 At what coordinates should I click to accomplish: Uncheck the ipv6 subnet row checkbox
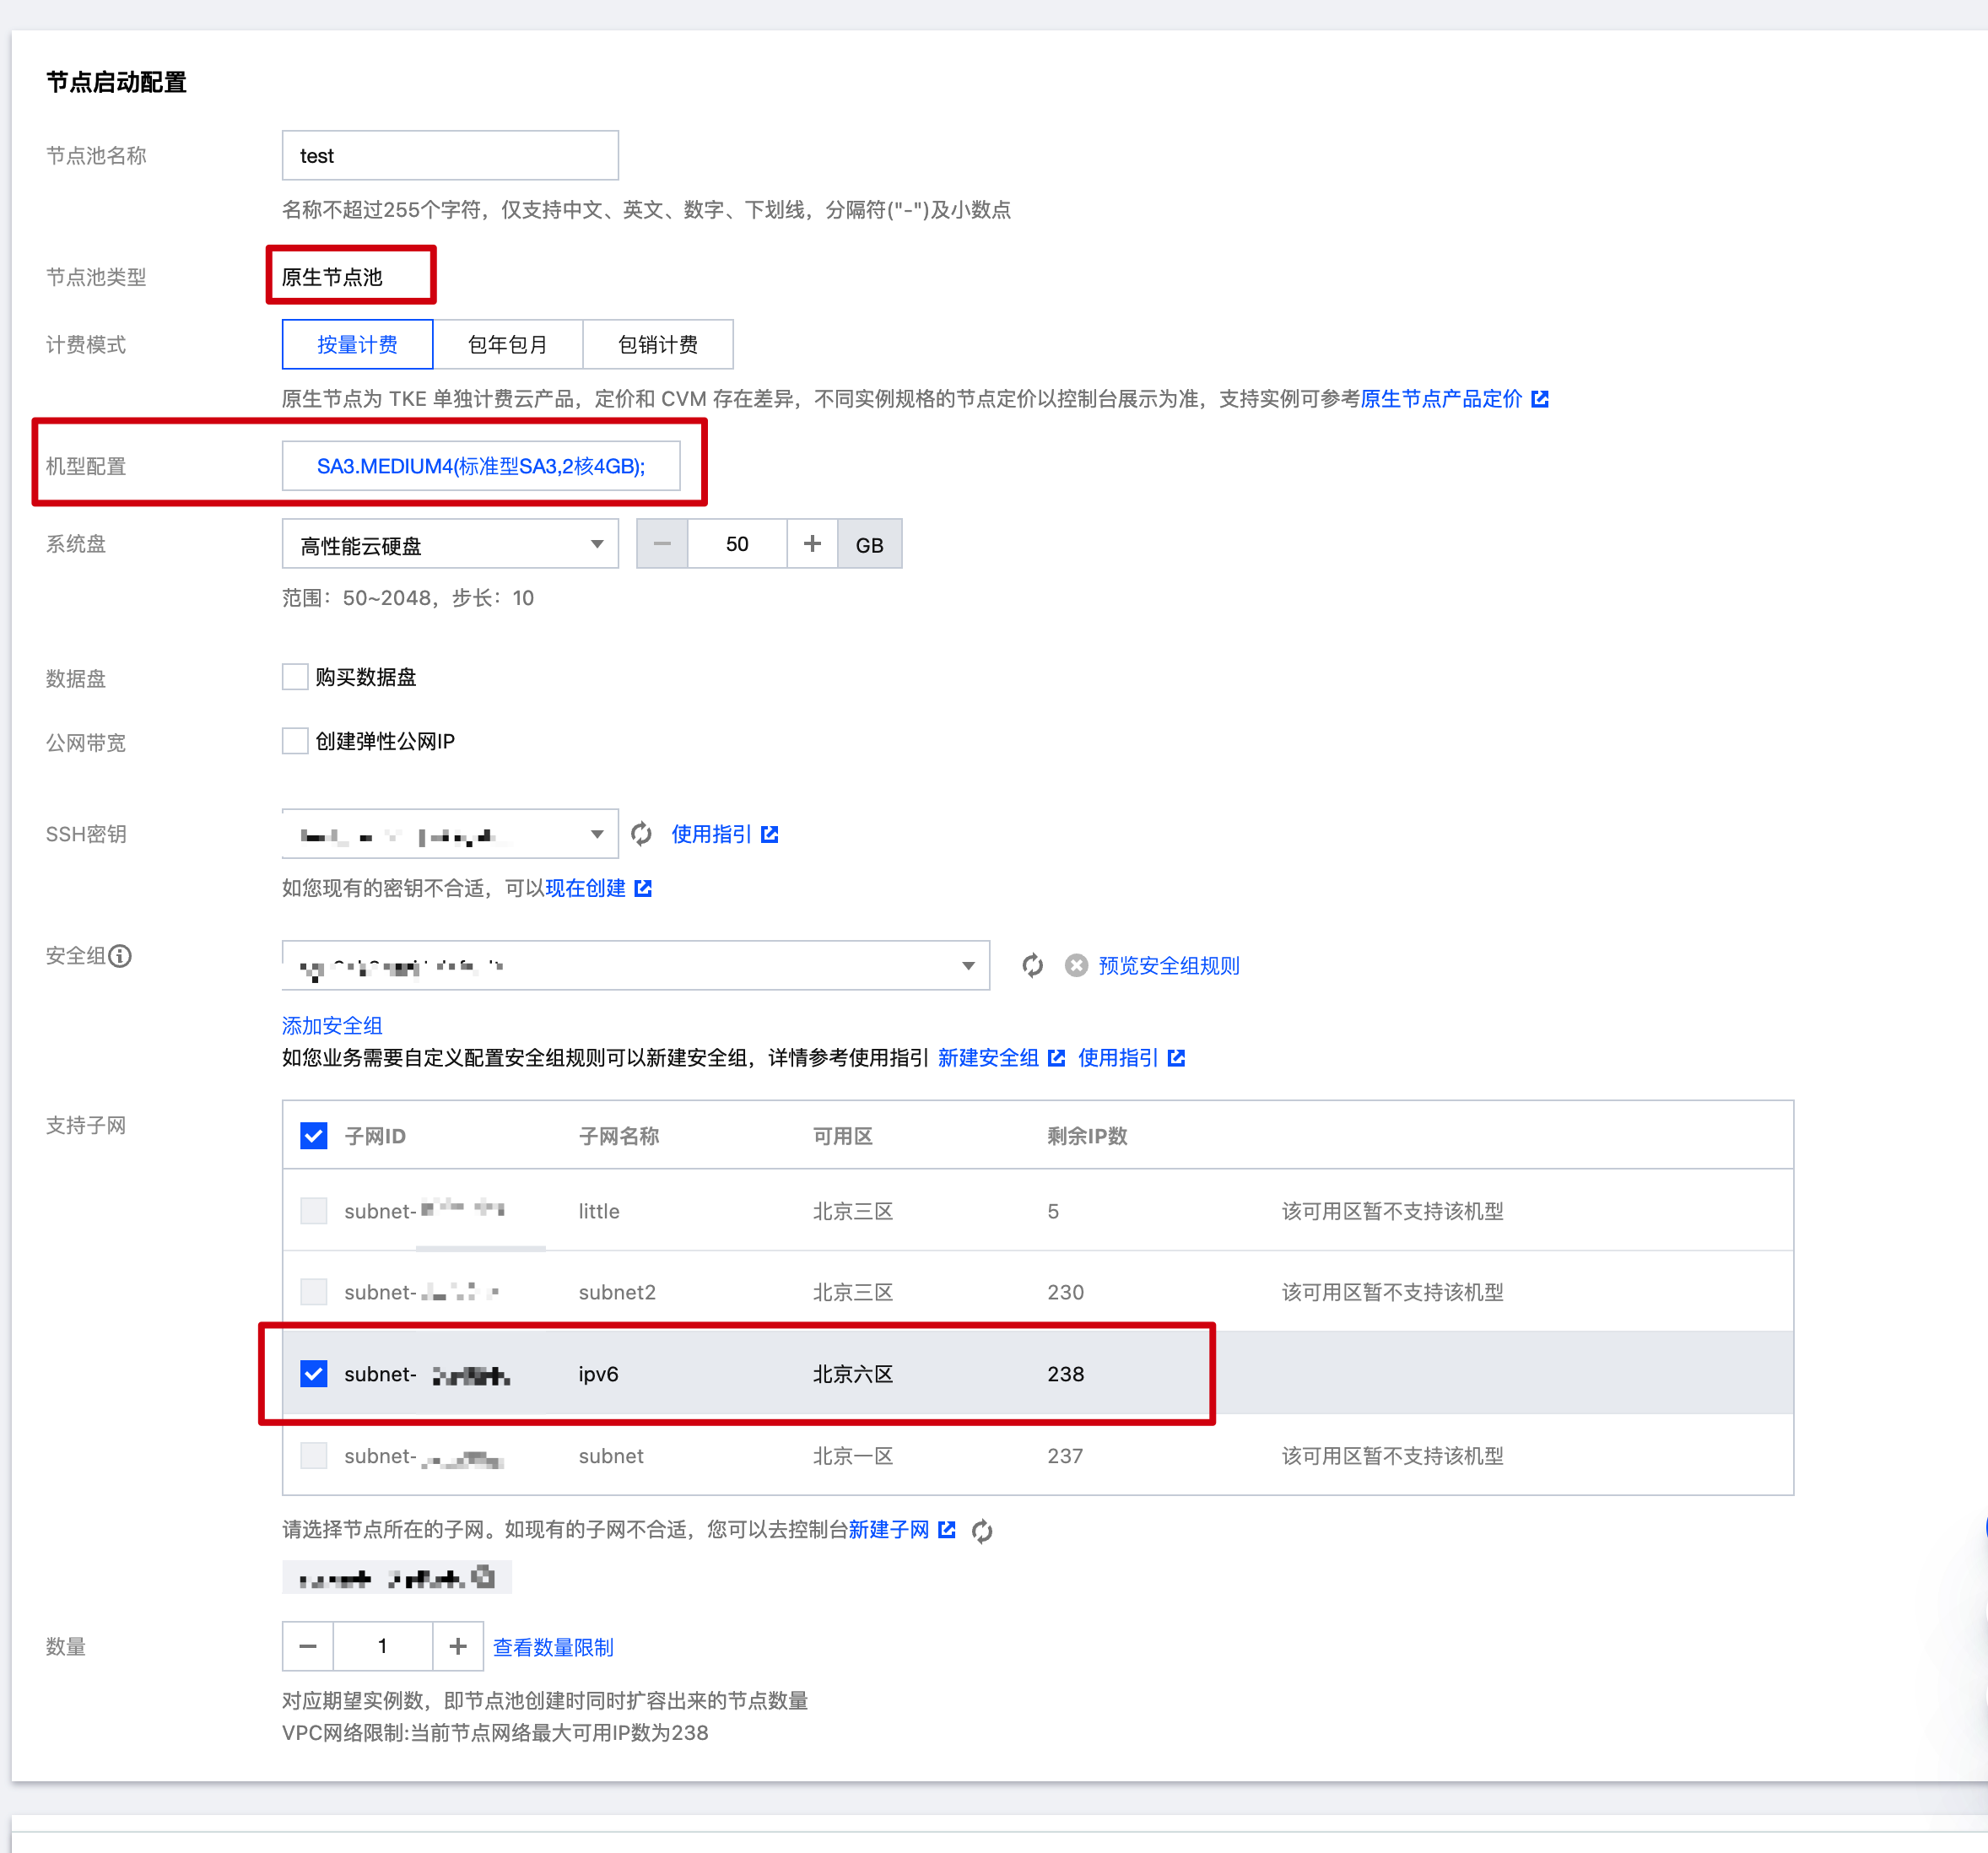(x=314, y=1373)
